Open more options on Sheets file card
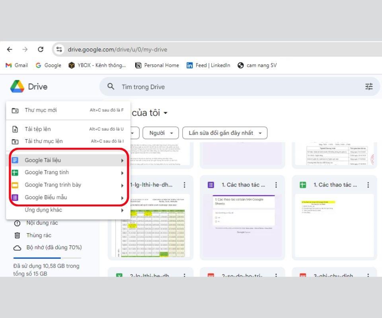382x318 pixels. point(368,185)
